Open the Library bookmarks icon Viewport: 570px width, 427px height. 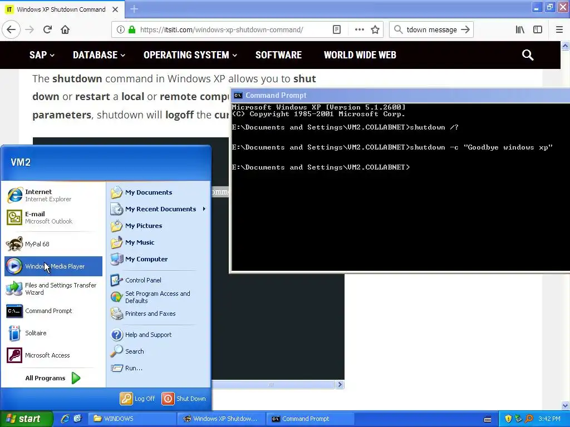point(520,29)
